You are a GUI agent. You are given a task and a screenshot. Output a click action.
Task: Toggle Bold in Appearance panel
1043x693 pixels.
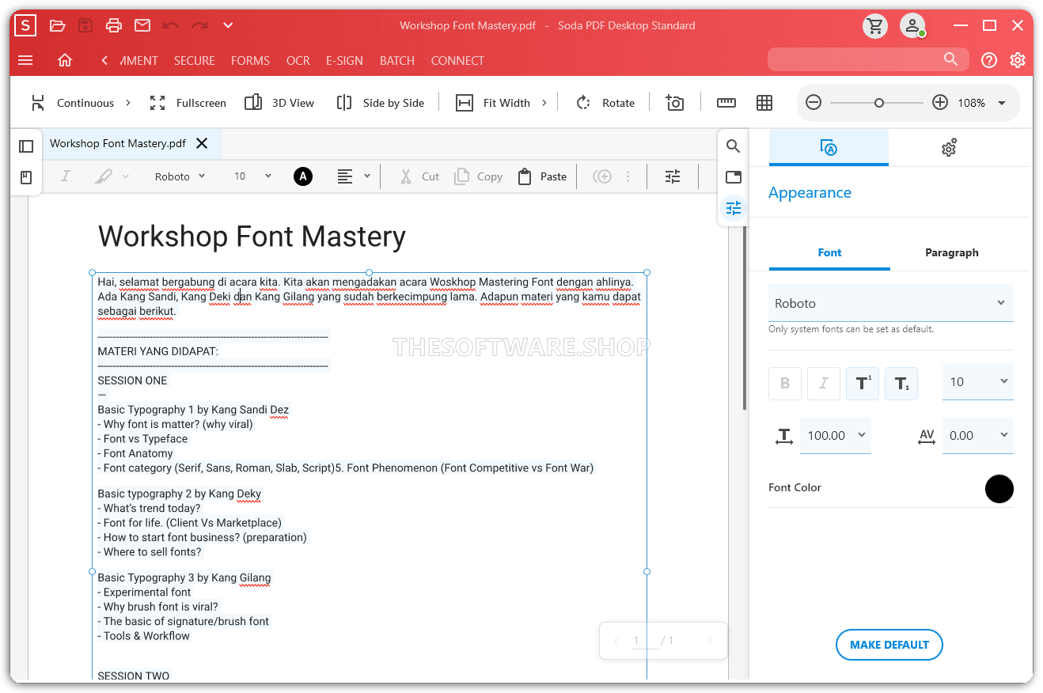click(785, 384)
